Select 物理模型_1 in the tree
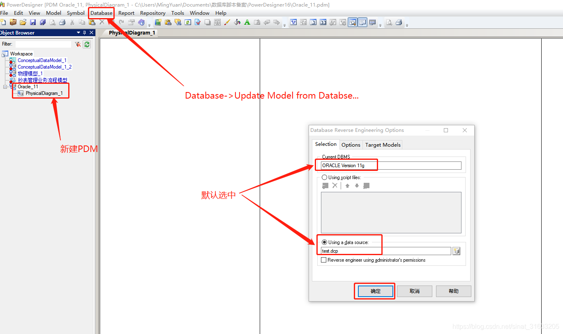Image resolution: width=563 pixels, height=334 pixels. [30, 74]
